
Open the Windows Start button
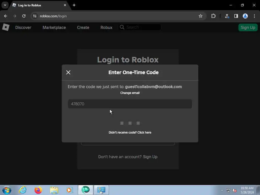click(7, 190)
